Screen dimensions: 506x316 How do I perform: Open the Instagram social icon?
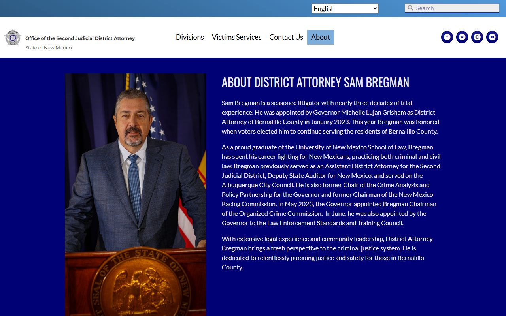coord(477,37)
